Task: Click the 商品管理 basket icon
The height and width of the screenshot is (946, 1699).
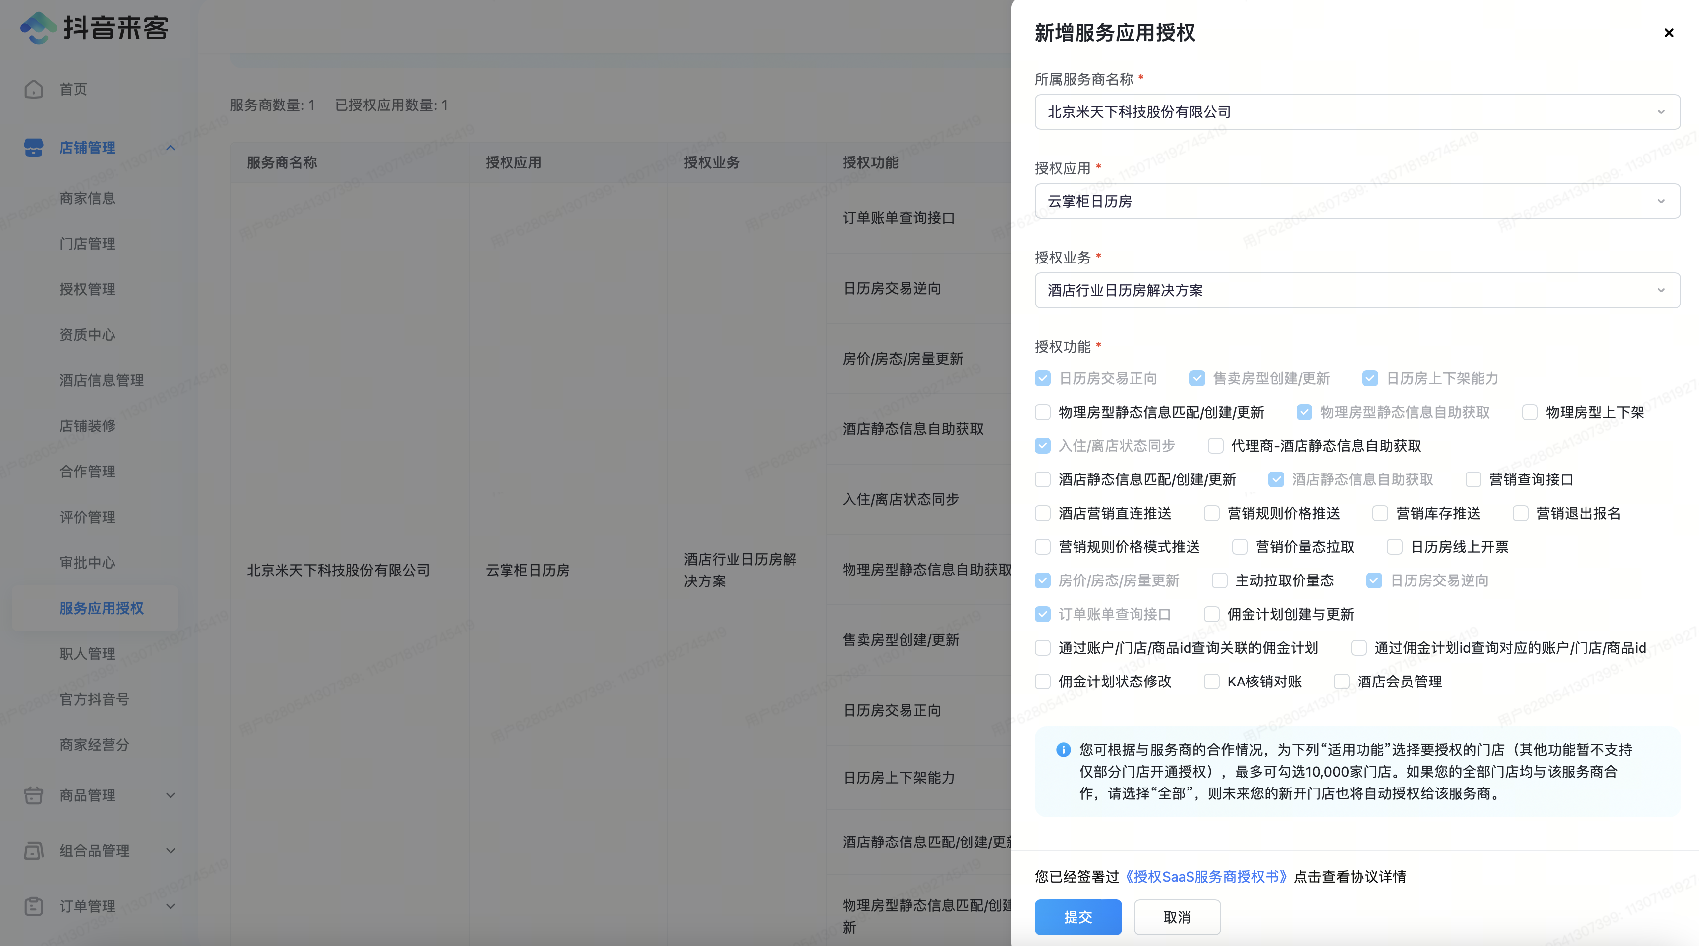Action: (34, 795)
